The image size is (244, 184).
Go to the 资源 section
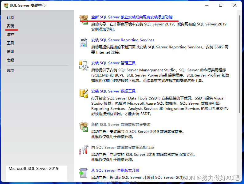pyautogui.click(x=10, y=51)
